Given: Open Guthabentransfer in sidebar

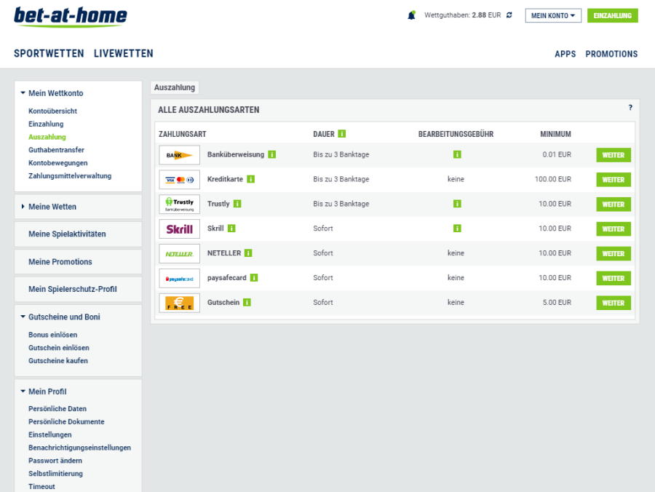Looking at the screenshot, I should (56, 150).
